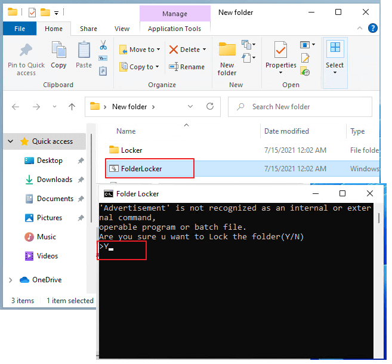
Task: Click the Up arrow navigation button
Action: [72, 107]
